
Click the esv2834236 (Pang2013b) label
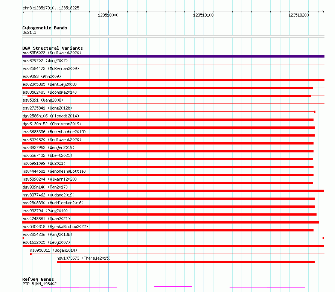(47, 234)
